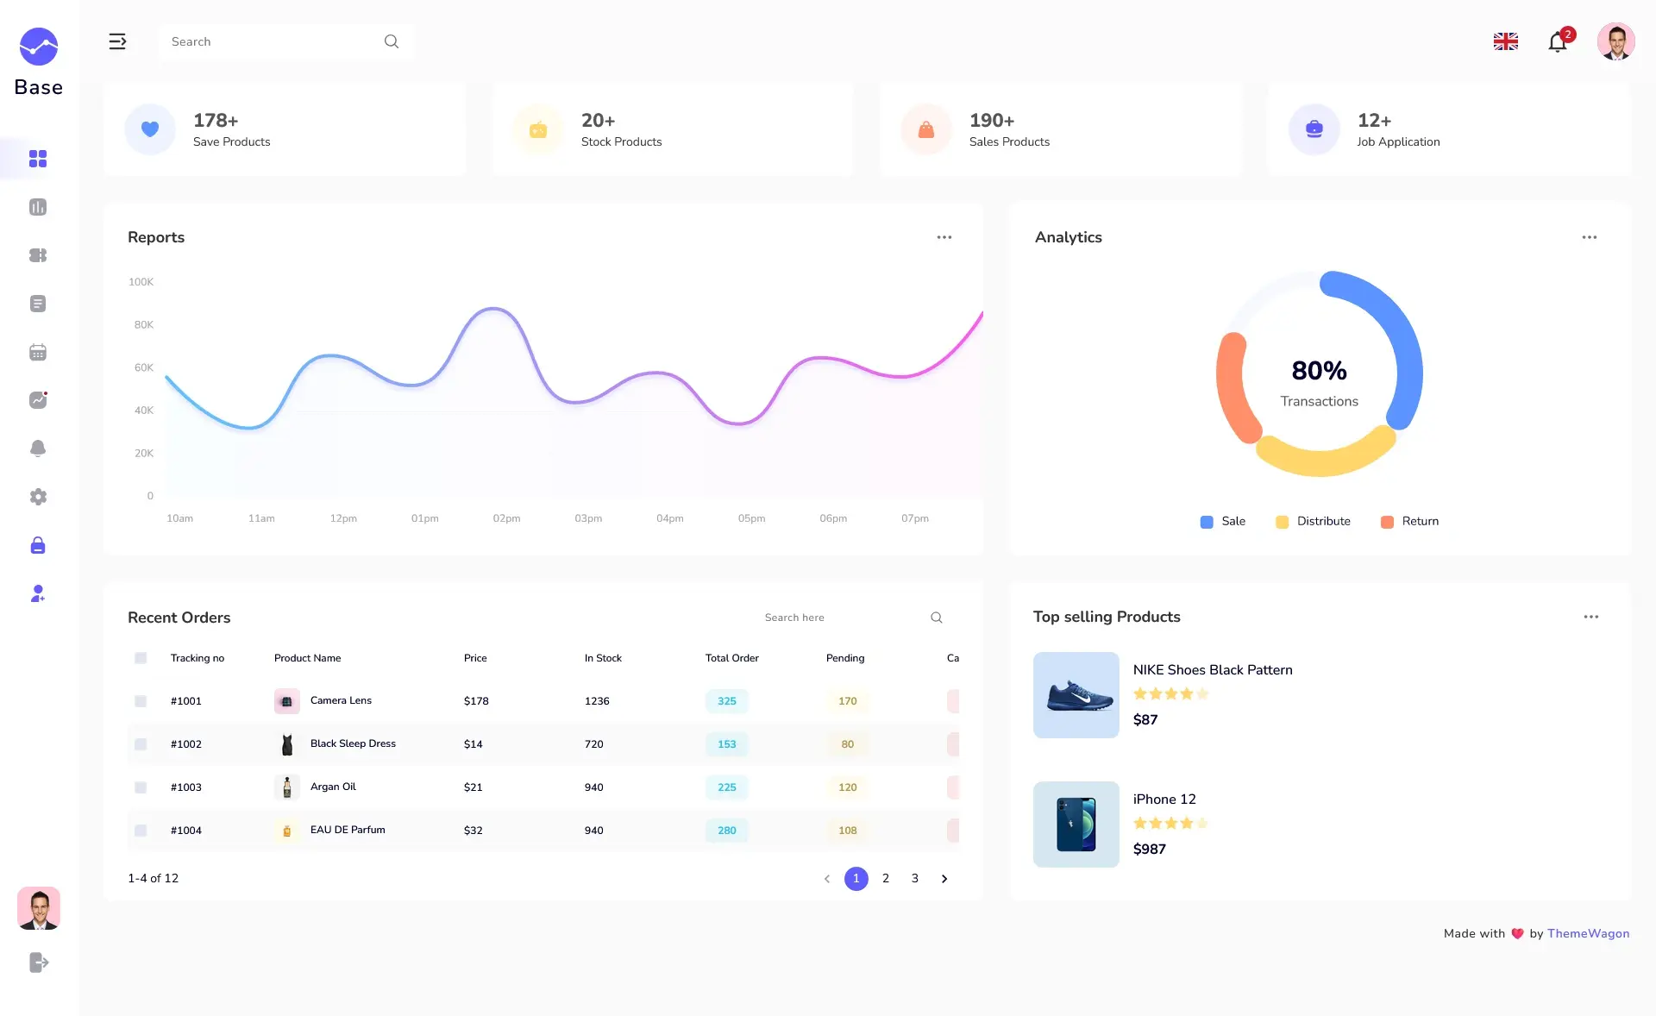Open the hamburger menu icon top-left

tap(117, 41)
